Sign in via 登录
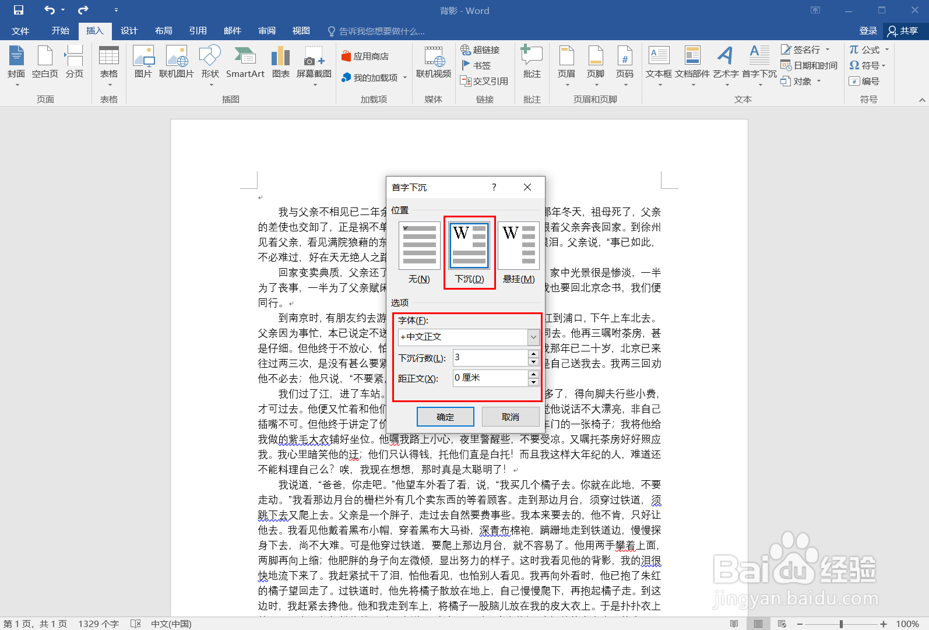The width and height of the screenshot is (929, 630). point(868,31)
